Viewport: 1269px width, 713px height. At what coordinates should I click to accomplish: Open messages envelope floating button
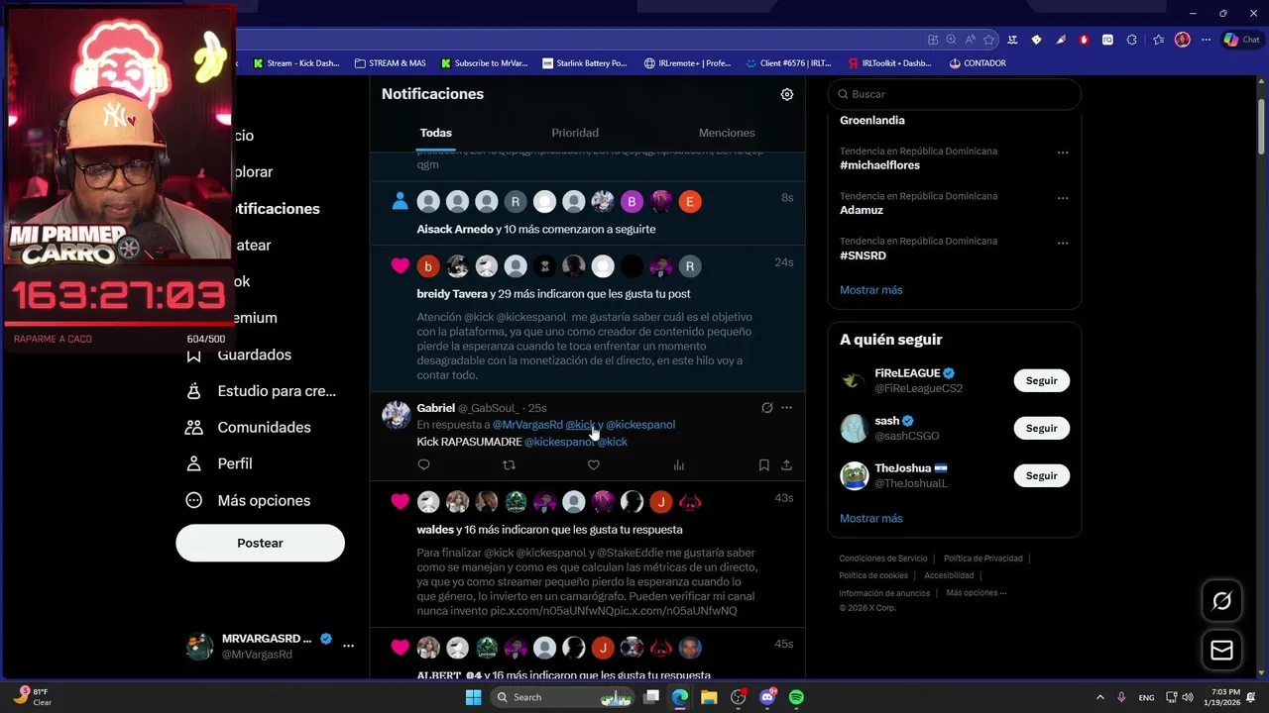tap(1222, 651)
